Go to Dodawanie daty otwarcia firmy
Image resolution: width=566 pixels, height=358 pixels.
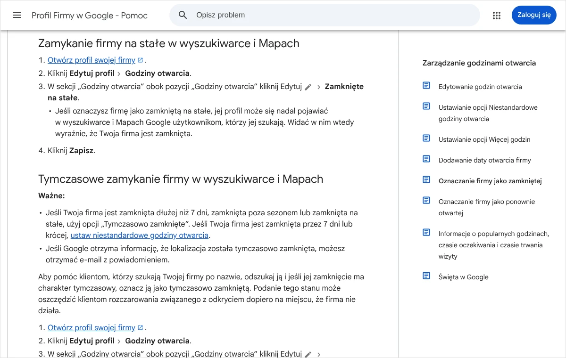[485, 160]
